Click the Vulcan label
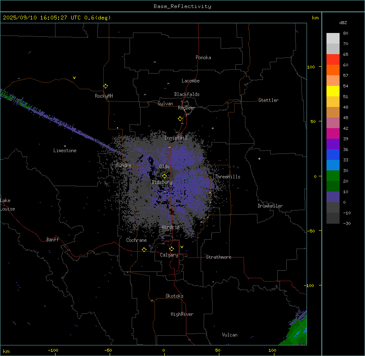Image resolution: width=365 pixels, height=356 pixels. click(230, 335)
